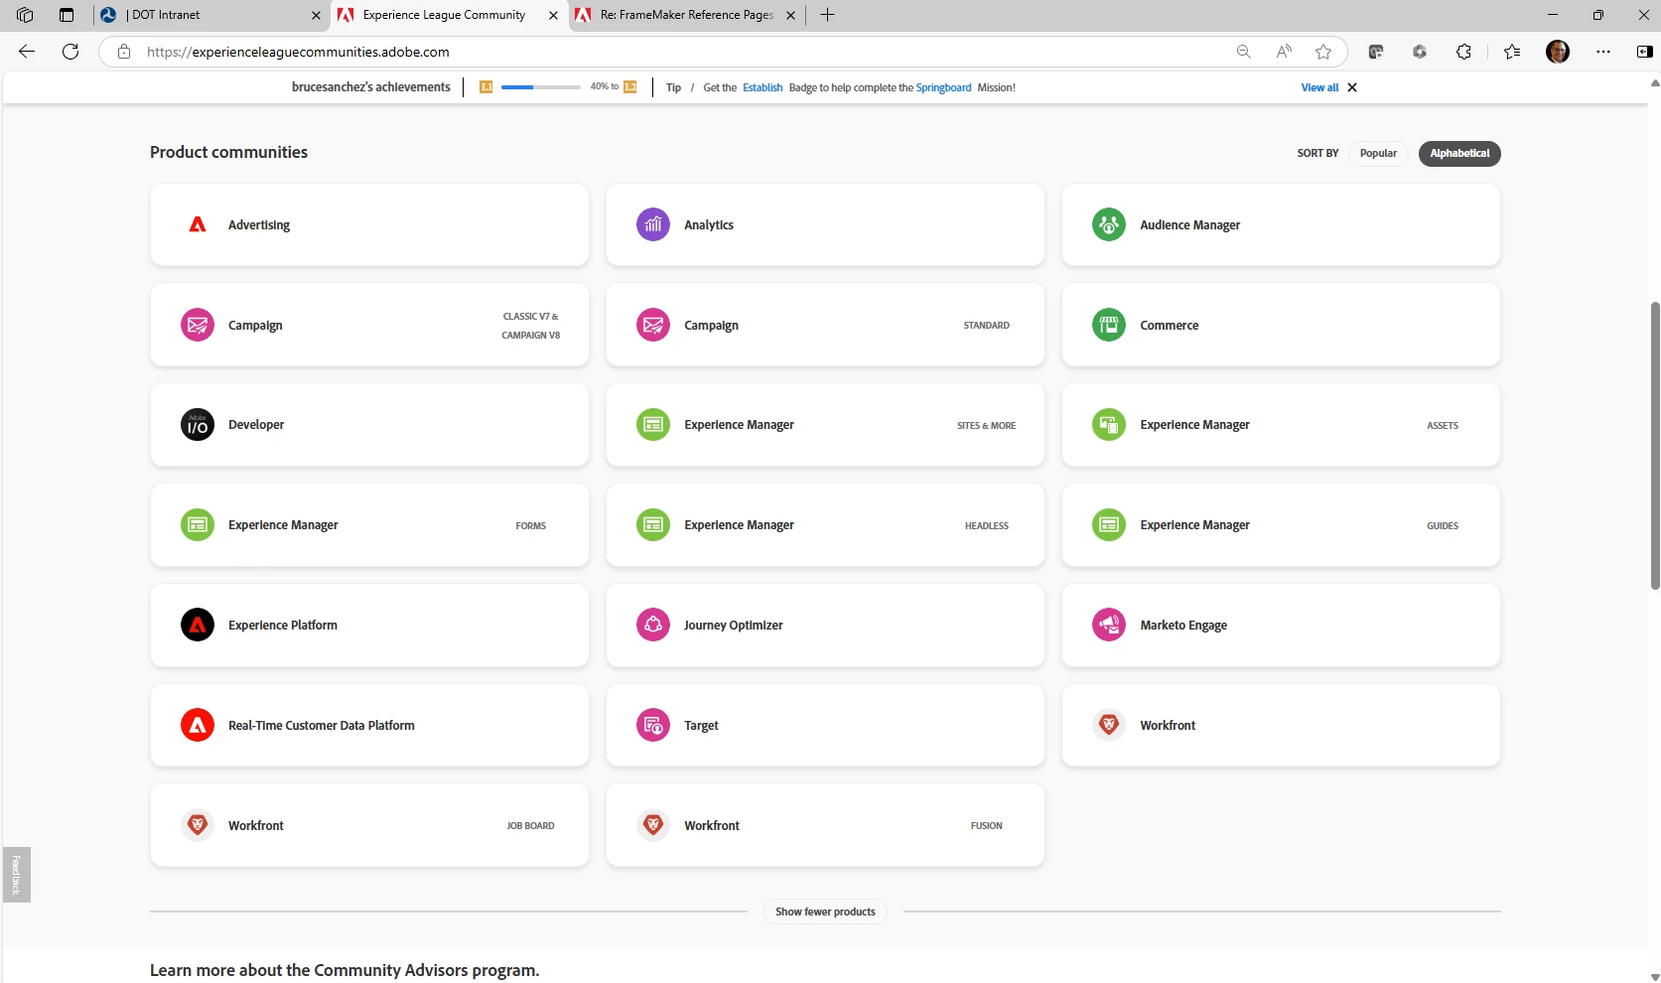Click the brucesanchez's achievements label

point(371,87)
